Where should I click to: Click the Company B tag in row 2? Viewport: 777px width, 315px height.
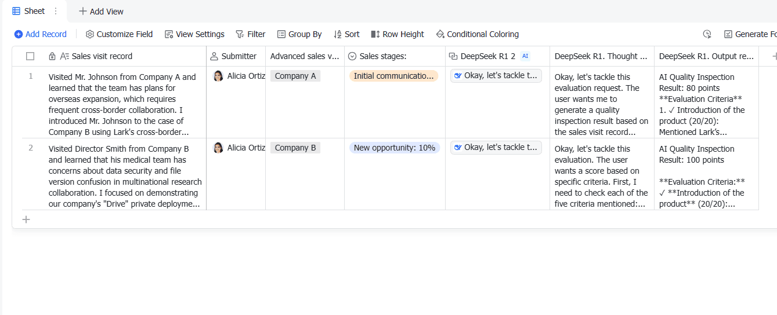(295, 148)
